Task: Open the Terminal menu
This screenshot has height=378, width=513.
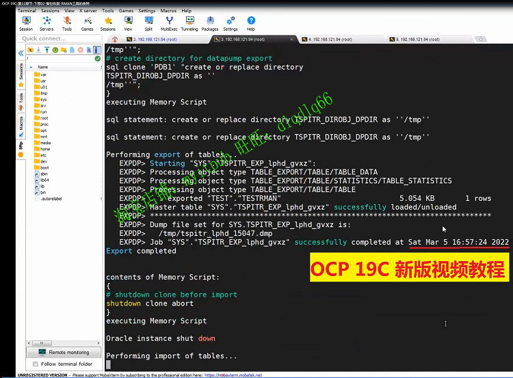Action: pos(27,11)
